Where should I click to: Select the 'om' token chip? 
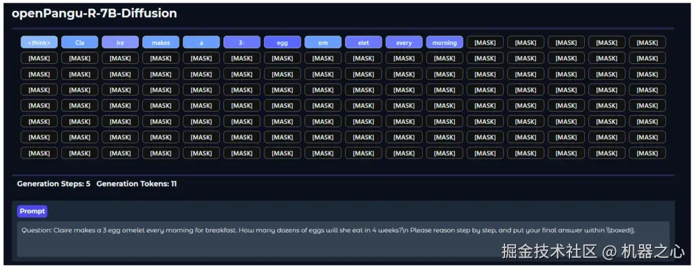323,43
